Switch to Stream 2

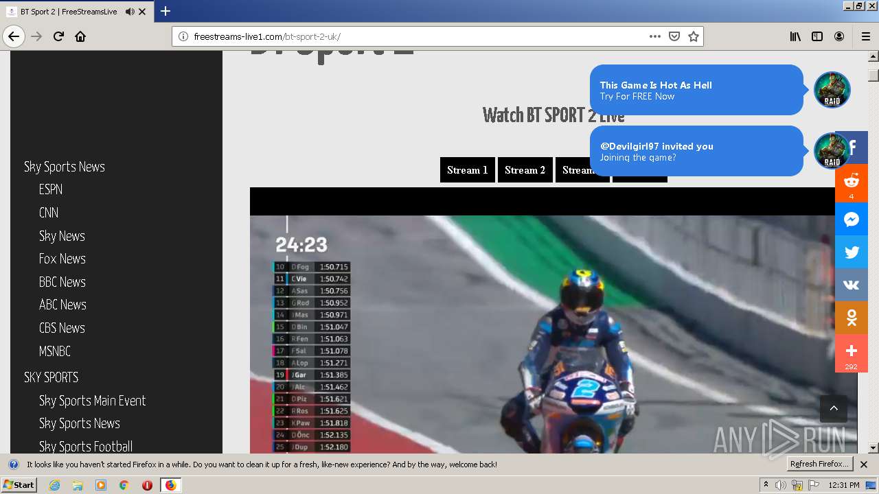coord(525,170)
